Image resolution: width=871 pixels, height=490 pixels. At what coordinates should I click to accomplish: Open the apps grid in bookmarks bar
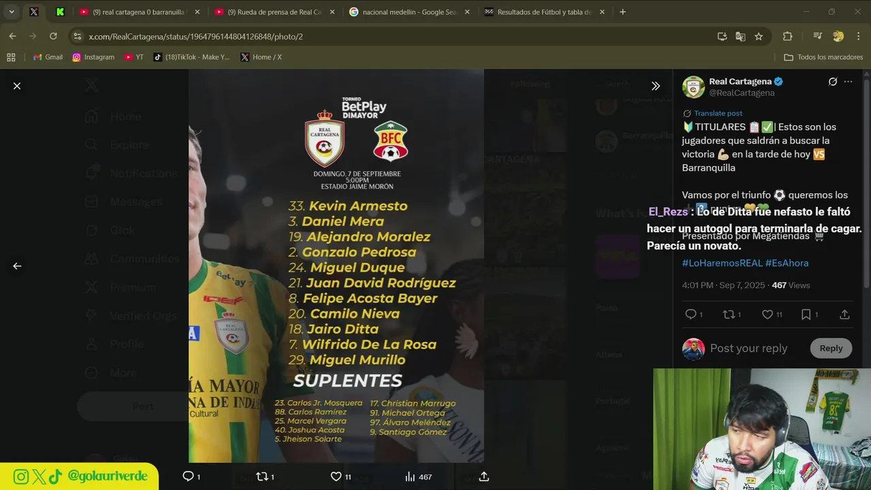coord(11,57)
